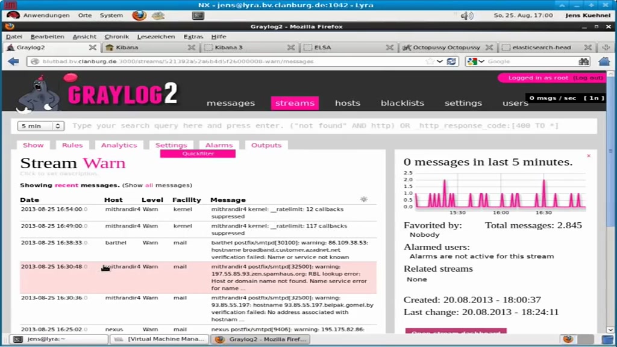Screen dimensions: 617x347
Task: Click the binoculars search icon
Action: (x=583, y=61)
